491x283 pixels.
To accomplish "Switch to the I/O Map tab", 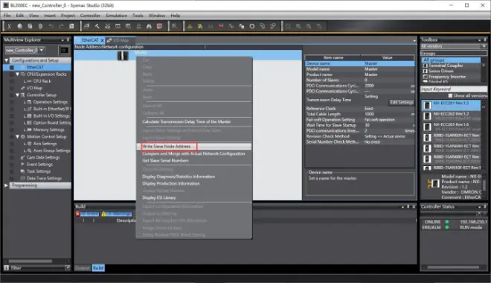I will point(121,40).
